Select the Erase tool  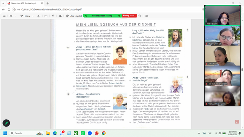pos(39,16)
